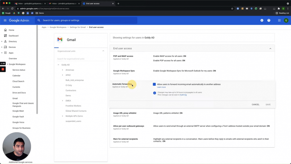Open Drive and Docs in the sidebar
This screenshot has height=164, width=291.
coord(19,93)
